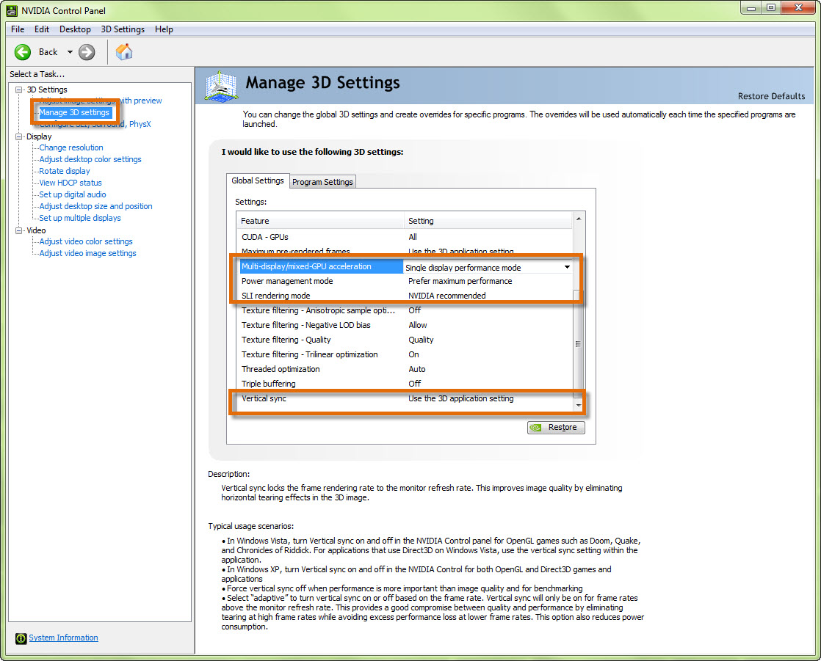The width and height of the screenshot is (821, 661).
Task: Collapse the Display tree node
Action: click(x=19, y=136)
